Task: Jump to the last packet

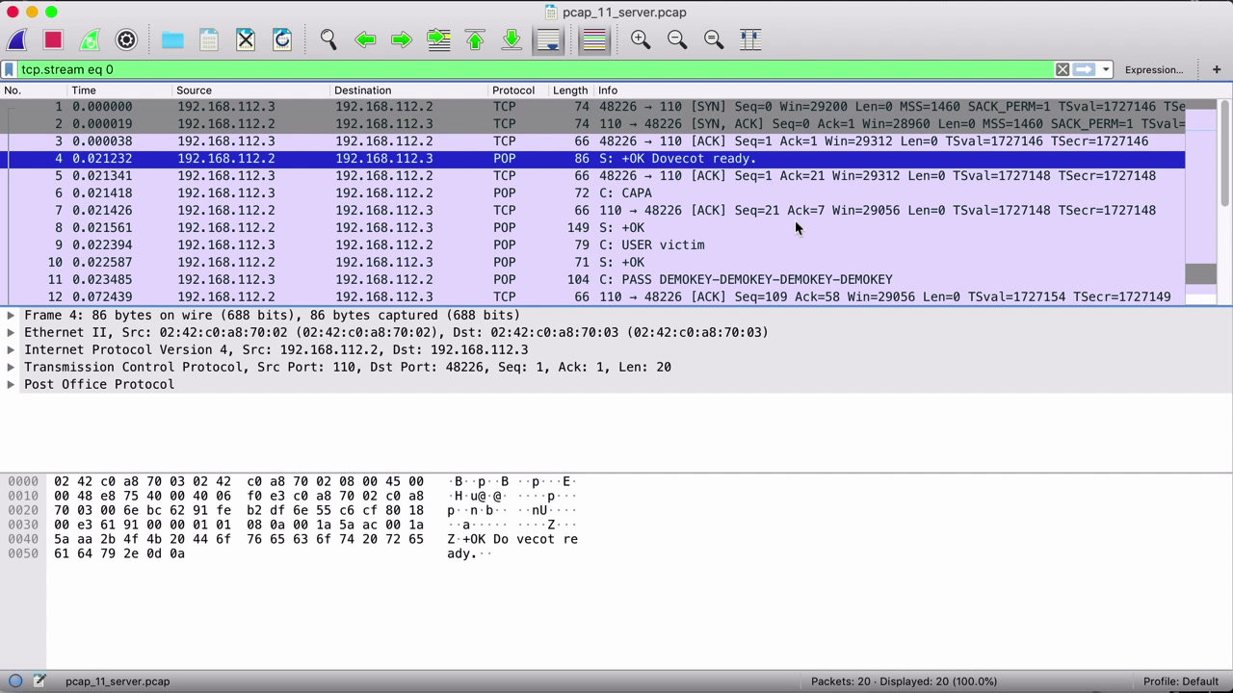Action: (x=512, y=39)
